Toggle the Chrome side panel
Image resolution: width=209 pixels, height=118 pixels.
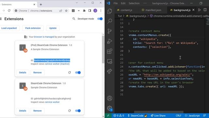pyautogui.click(x=89, y=11)
